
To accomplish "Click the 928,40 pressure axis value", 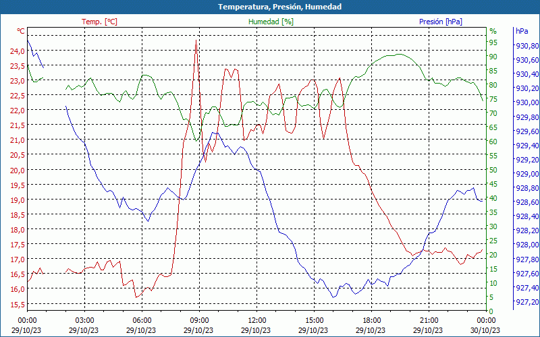I will tap(527, 216).
